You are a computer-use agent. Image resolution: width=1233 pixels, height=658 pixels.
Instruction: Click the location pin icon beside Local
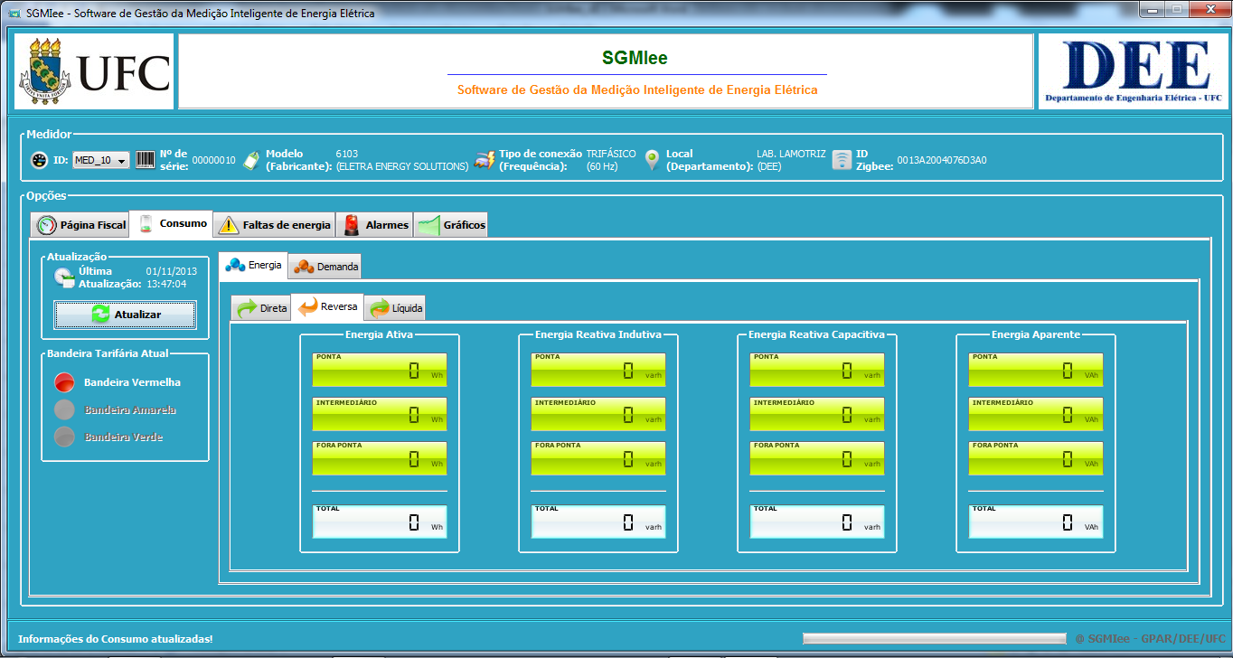pyautogui.click(x=653, y=160)
